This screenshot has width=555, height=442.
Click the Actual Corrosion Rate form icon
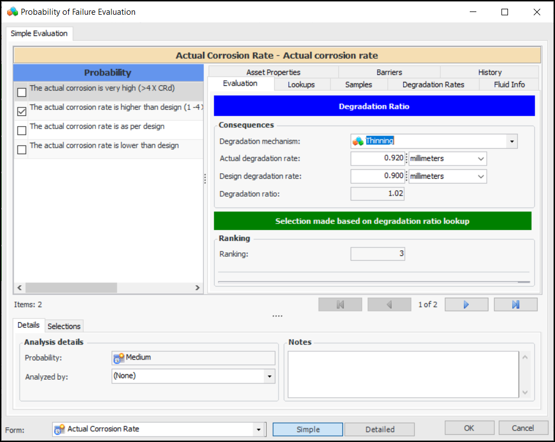coord(60,429)
